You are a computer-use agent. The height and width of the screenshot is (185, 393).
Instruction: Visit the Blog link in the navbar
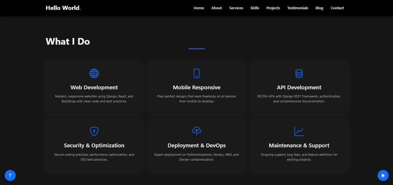point(319,8)
